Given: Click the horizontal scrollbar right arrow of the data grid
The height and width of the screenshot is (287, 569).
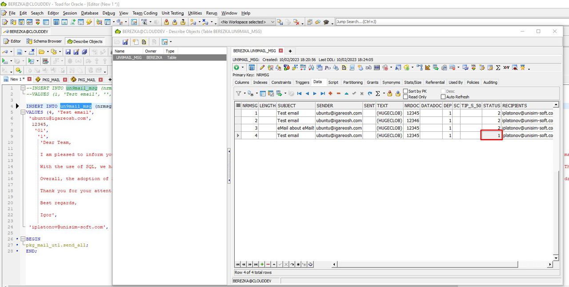Looking at the screenshot, I should click(550, 264).
